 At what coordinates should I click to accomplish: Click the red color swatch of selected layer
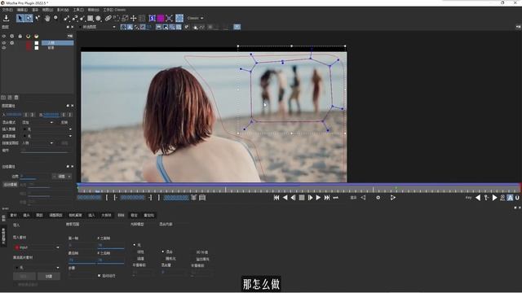click(x=29, y=43)
